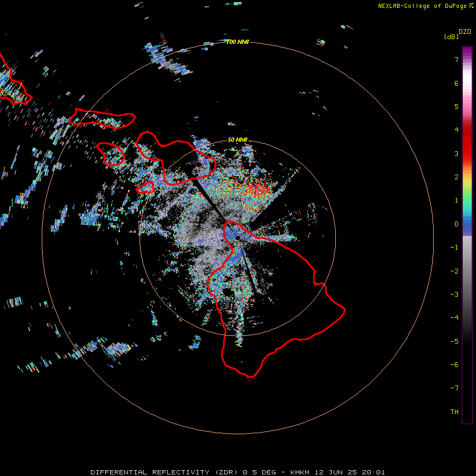Pick the purple top of the color bar
The height and width of the screenshot is (476, 476).
click(467, 52)
